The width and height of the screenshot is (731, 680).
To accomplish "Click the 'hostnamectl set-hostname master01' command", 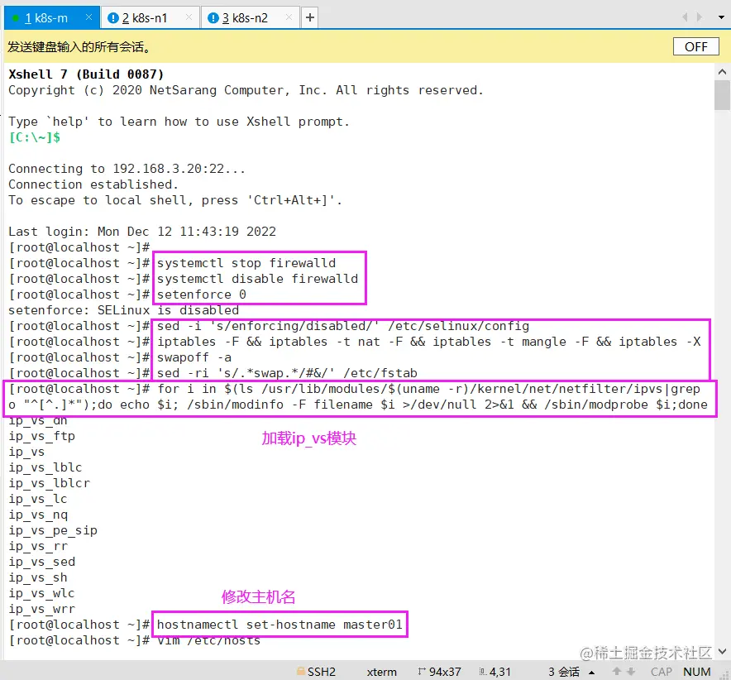I will point(279,625).
